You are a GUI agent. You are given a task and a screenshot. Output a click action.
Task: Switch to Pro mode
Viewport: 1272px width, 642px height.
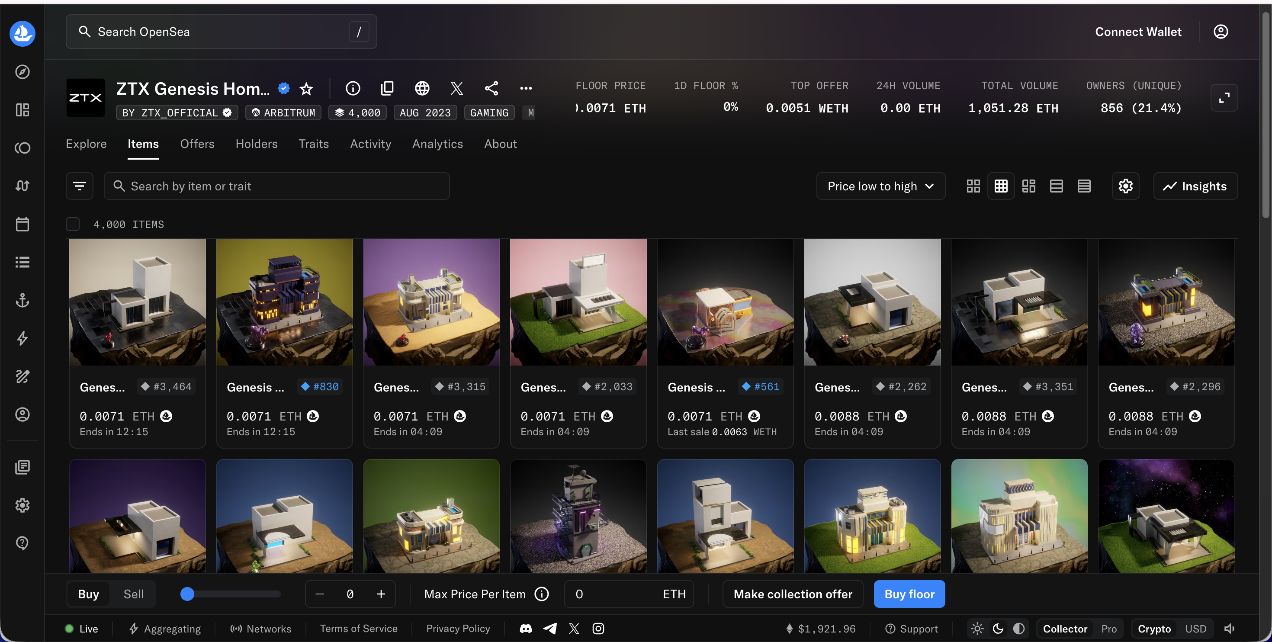(x=1108, y=629)
